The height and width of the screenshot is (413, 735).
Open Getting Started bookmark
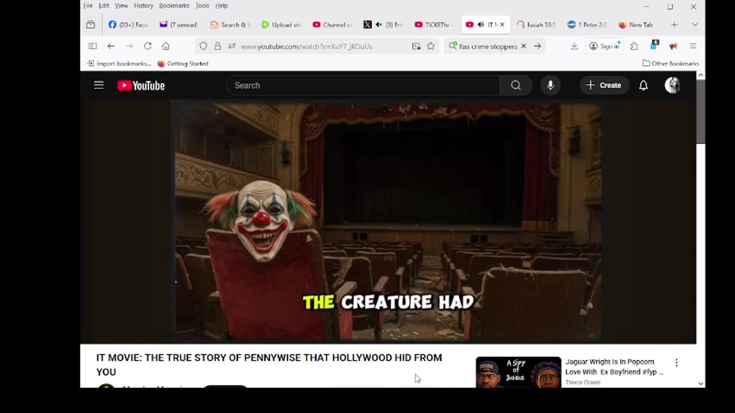click(183, 64)
